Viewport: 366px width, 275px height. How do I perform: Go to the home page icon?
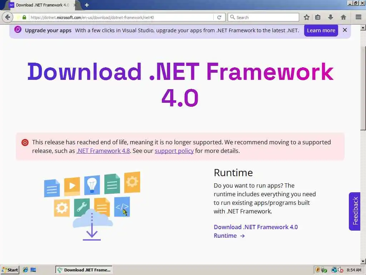pos(343,17)
